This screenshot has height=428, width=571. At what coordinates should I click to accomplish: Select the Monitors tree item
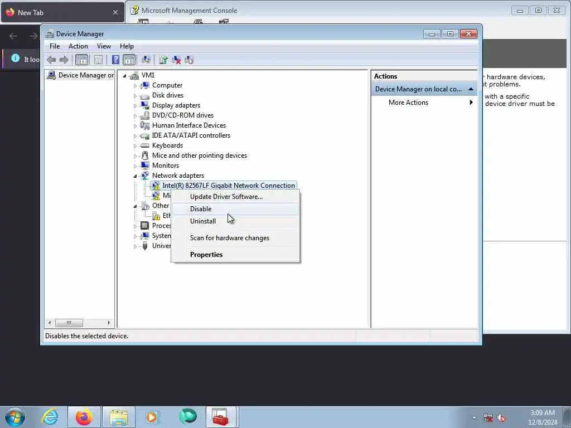165,165
